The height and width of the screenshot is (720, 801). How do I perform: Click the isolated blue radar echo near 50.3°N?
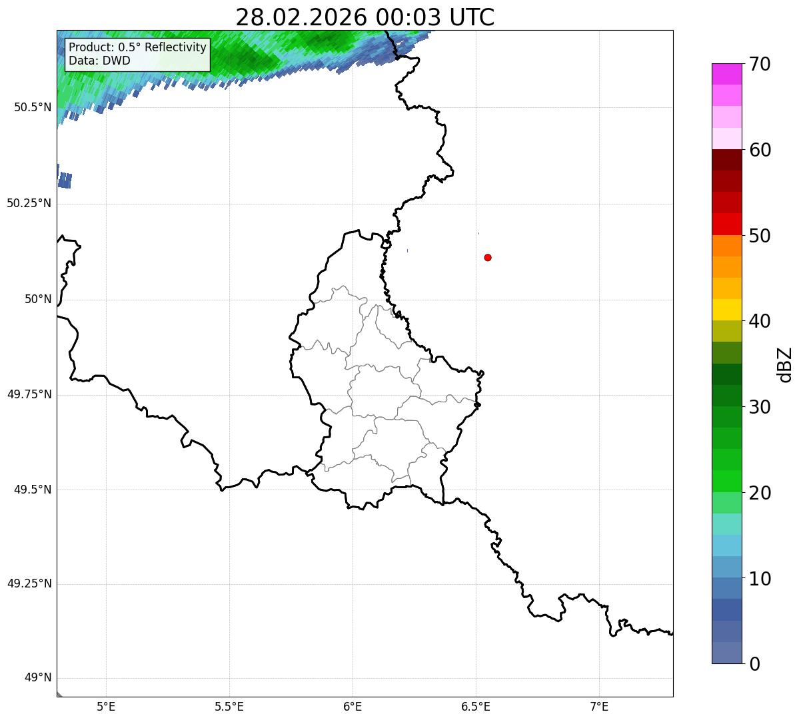pos(65,180)
